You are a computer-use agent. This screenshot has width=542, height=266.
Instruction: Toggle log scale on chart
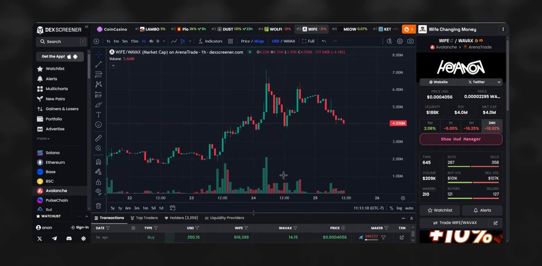pyautogui.click(x=399, y=208)
